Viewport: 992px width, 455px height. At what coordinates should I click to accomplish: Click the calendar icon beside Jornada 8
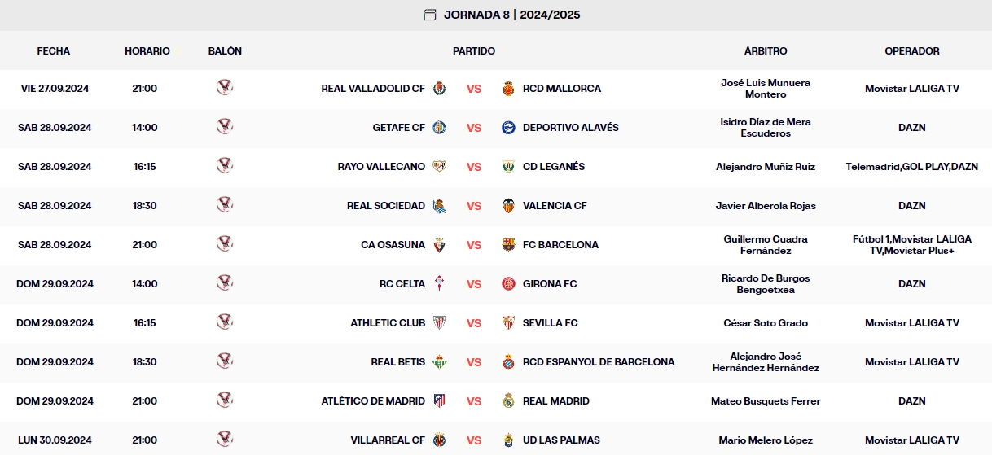[430, 15]
